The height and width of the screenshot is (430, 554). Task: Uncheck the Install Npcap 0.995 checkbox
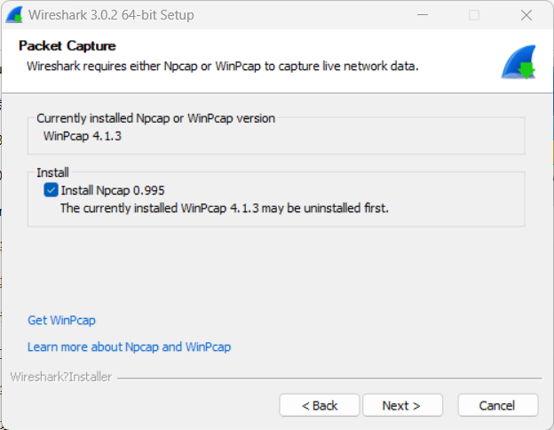pos(51,190)
